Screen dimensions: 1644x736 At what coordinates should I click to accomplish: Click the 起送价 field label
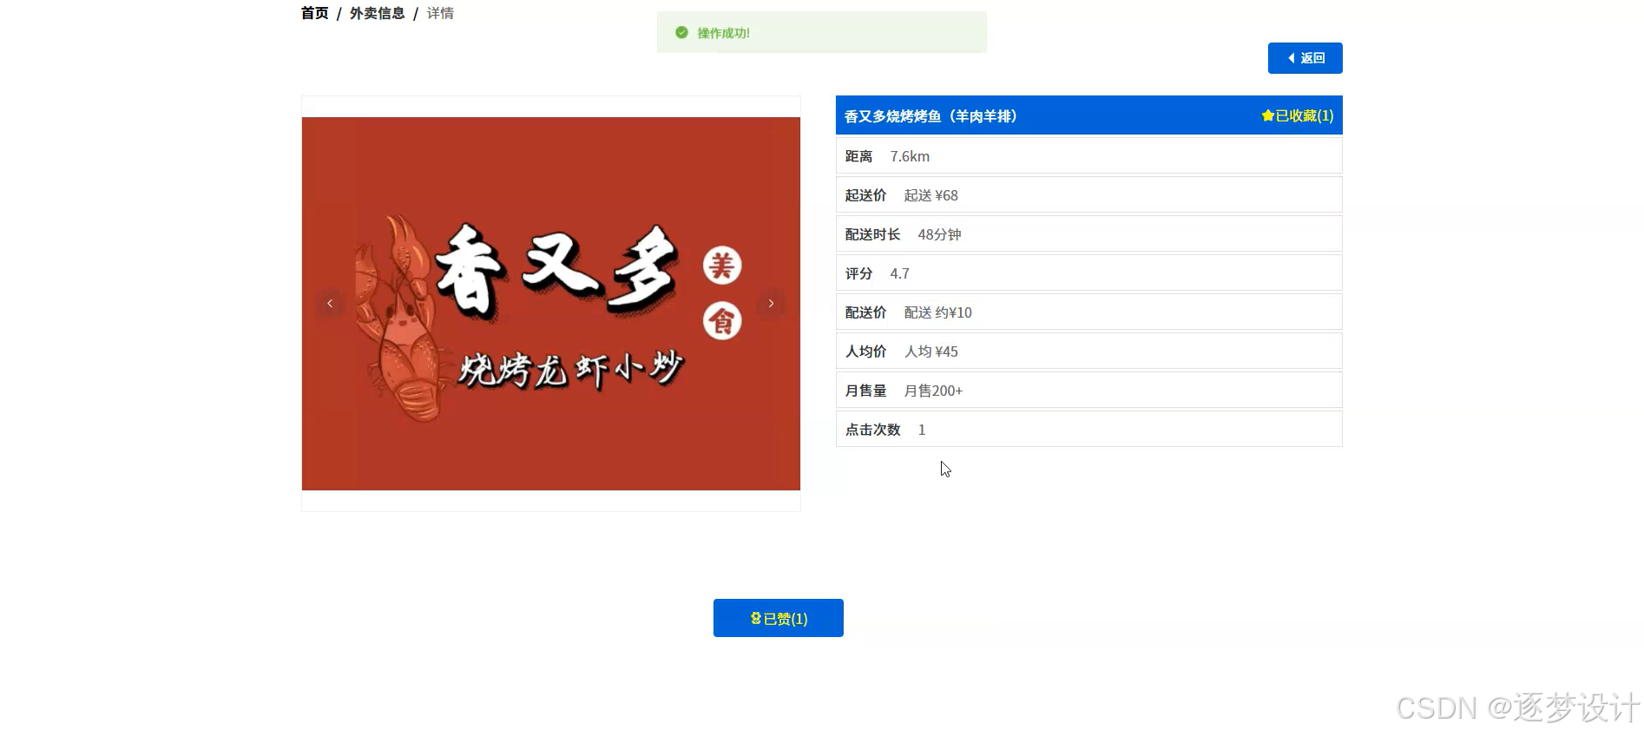(x=865, y=195)
